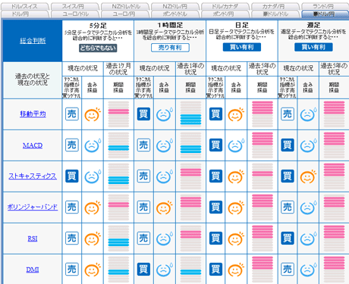Click the 移動平均 1時間足 buy signal icon
This screenshot has height=284, width=349.
[x=143, y=114]
